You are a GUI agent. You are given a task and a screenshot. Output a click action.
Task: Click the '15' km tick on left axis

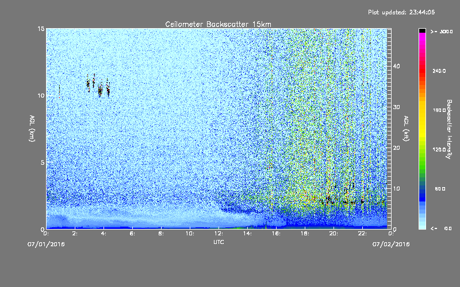click(41, 29)
